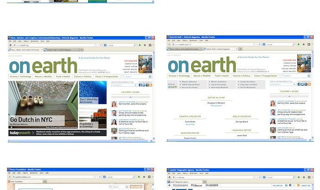320x190 pixels.
Task: Open Bookmarks toolbar button in OnEarth homepage window
Action: pyautogui.click(x=150, y=45)
